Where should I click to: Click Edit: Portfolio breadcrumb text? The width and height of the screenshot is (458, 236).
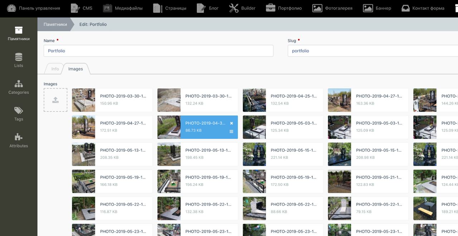click(x=93, y=24)
